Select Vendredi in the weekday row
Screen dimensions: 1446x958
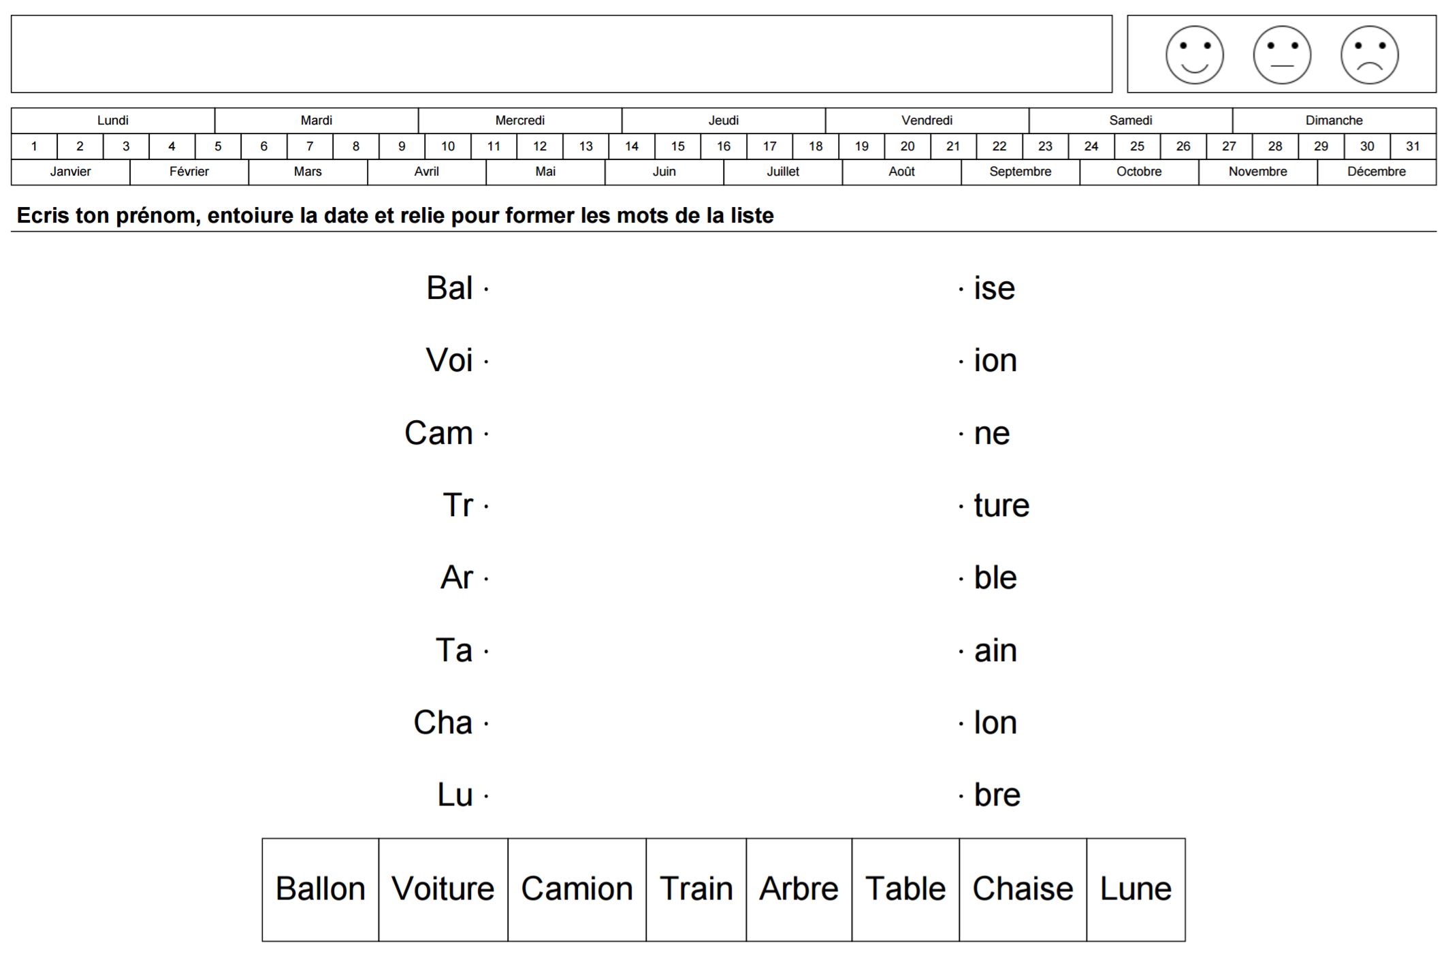click(927, 121)
